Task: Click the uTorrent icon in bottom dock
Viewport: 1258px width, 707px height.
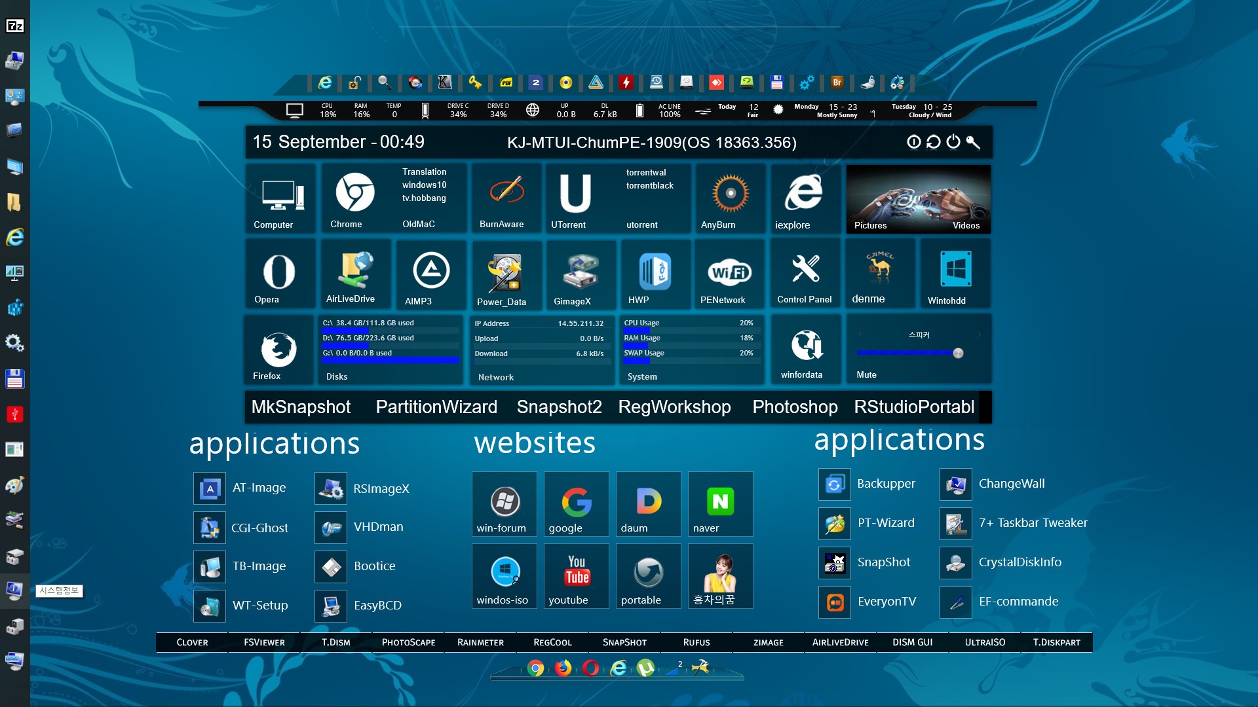Action: (645, 668)
